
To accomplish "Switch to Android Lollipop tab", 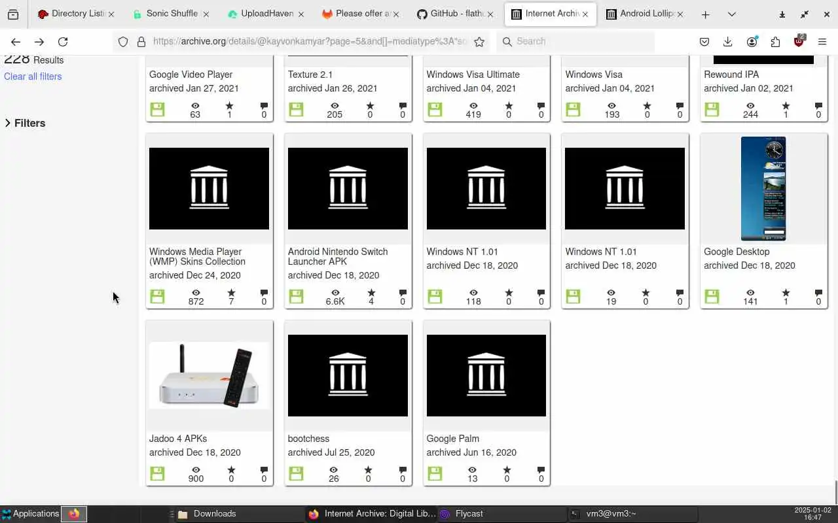I will point(645,14).
